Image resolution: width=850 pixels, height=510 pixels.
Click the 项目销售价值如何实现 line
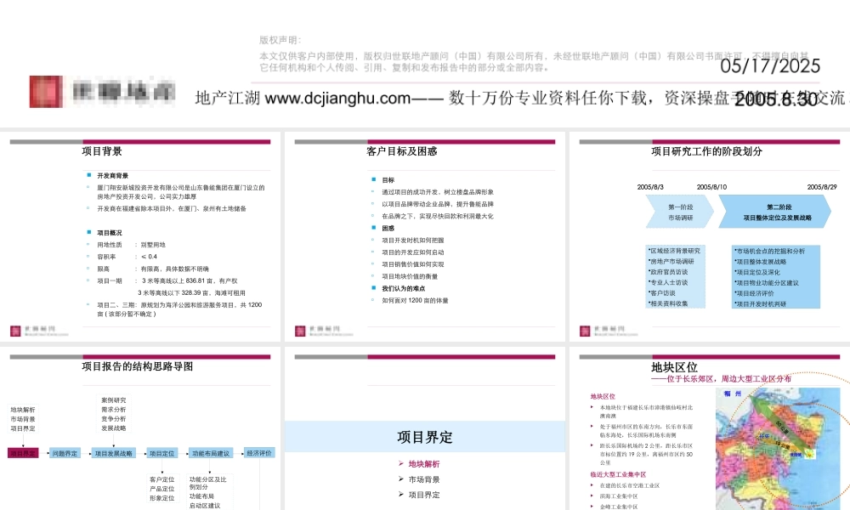click(x=412, y=264)
